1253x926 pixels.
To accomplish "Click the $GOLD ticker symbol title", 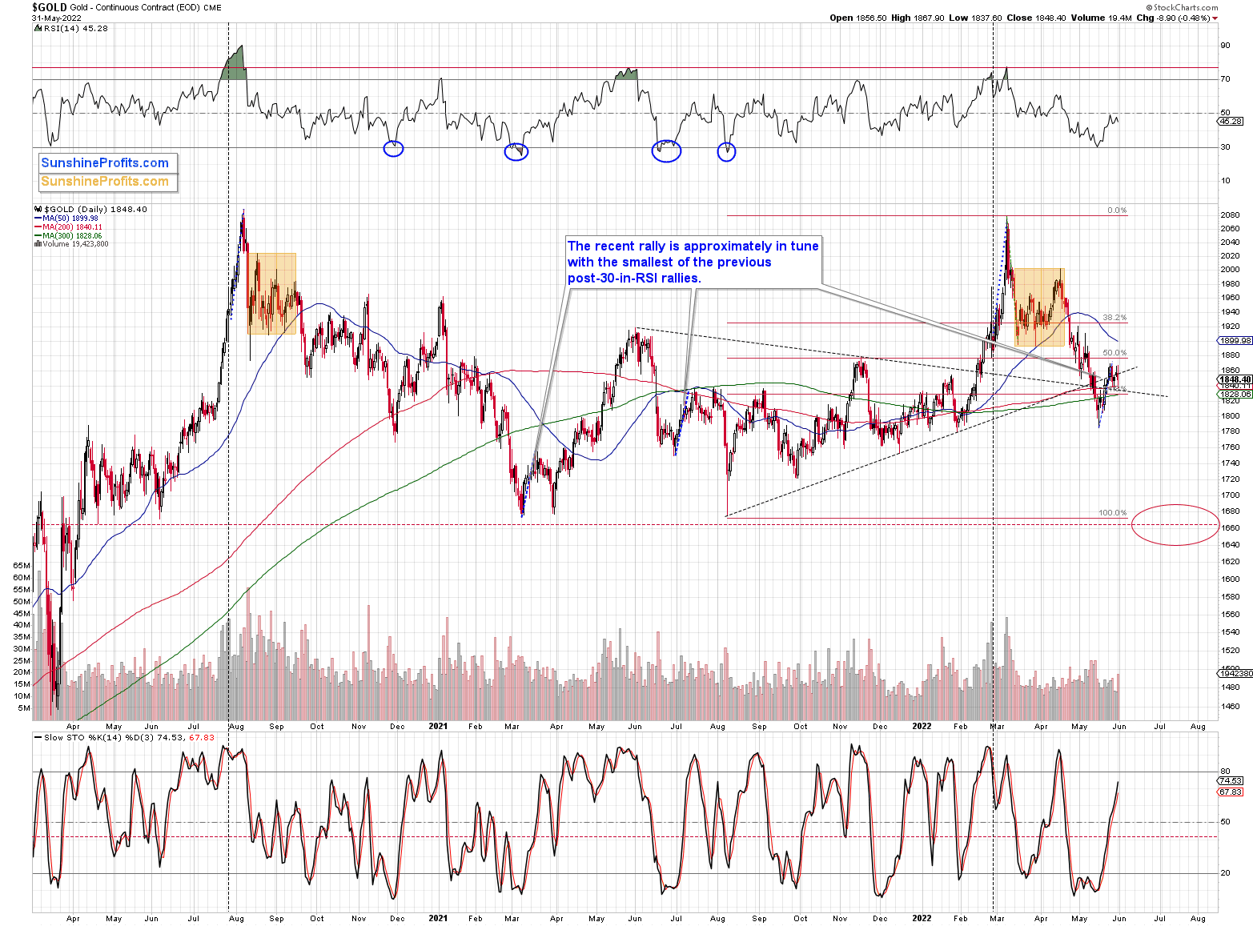I will point(50,7).
